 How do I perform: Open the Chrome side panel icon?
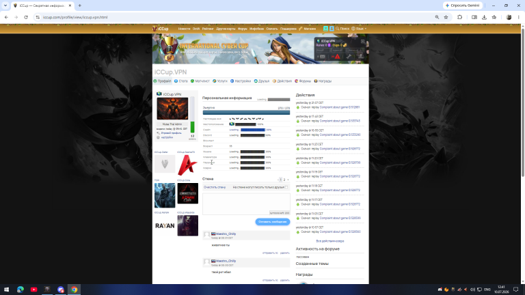coord(474,17)
